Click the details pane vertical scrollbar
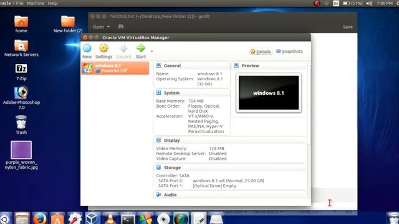Image resolution: width=399 pixels, height=224 pixels. [x=309, y=105]
